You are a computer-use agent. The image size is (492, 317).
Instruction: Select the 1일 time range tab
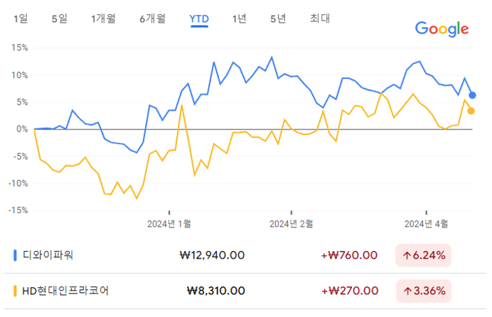21,18
